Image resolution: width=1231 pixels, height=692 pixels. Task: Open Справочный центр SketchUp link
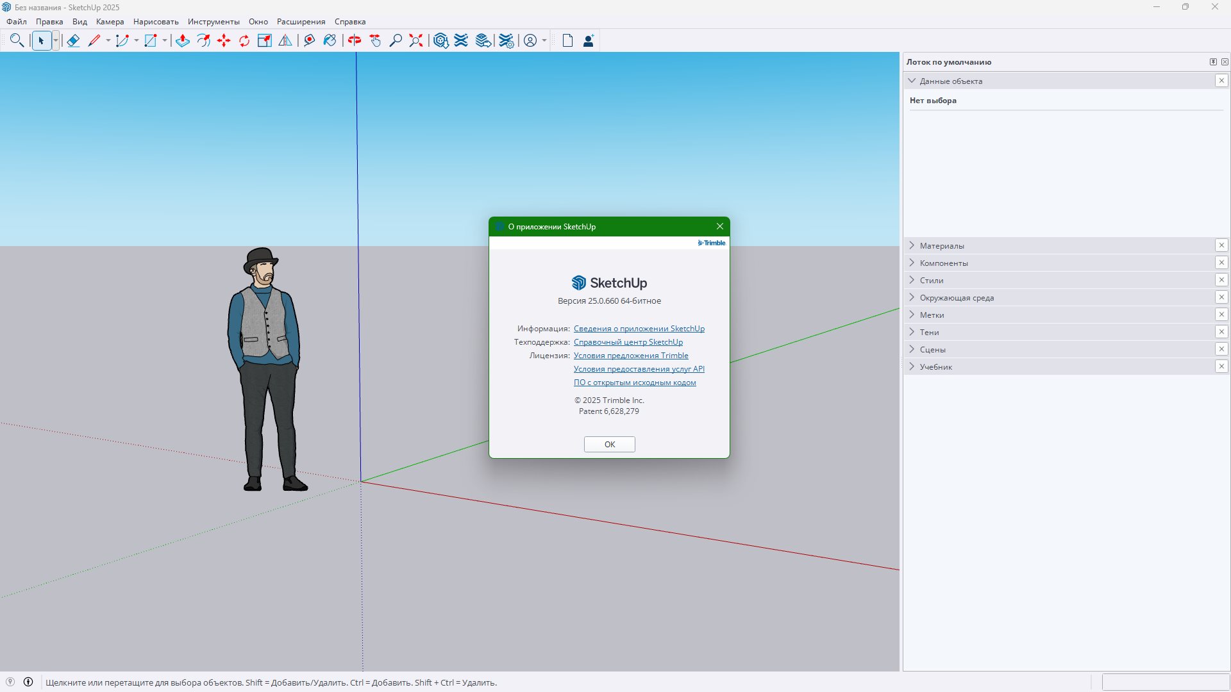click(x=628, y=342)
